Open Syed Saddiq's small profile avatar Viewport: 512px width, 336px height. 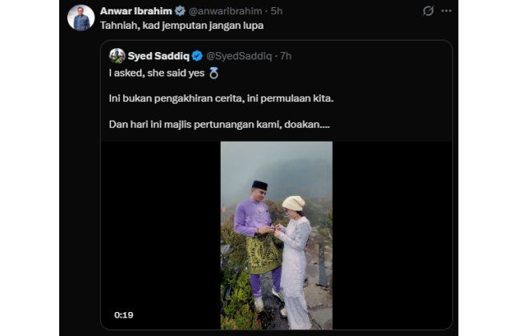click(117, 56)
